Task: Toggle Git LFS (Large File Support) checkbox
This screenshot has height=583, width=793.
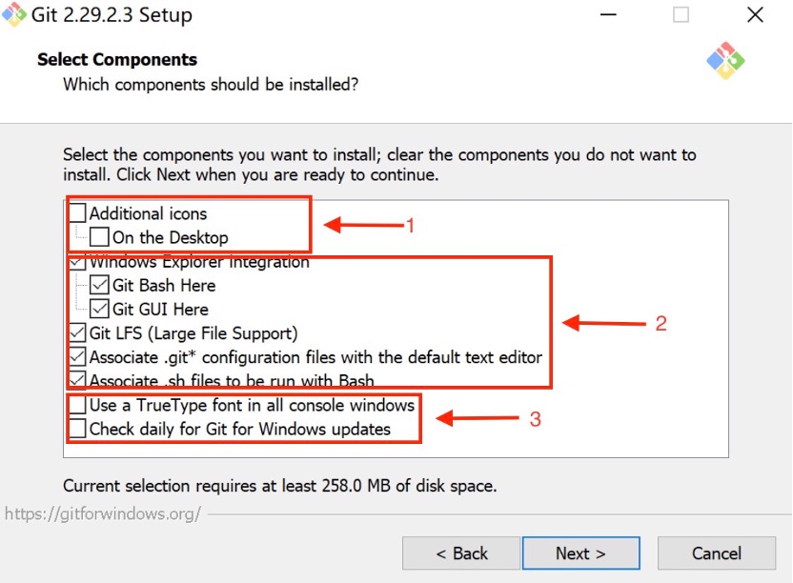Action: (x=77, y=332)
